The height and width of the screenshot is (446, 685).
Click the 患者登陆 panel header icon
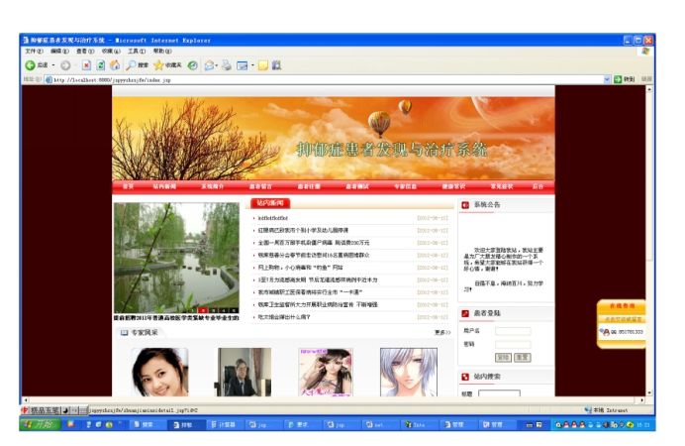pyautogui.click(x=465, y=313)
